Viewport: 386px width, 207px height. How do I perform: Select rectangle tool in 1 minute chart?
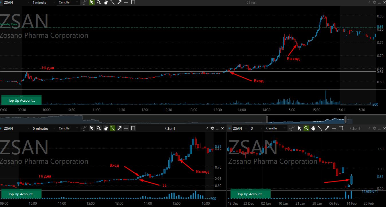133,2
